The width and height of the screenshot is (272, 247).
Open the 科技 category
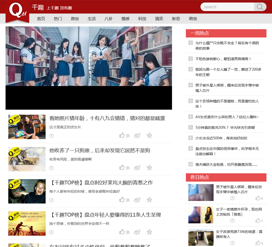point(142,19)
